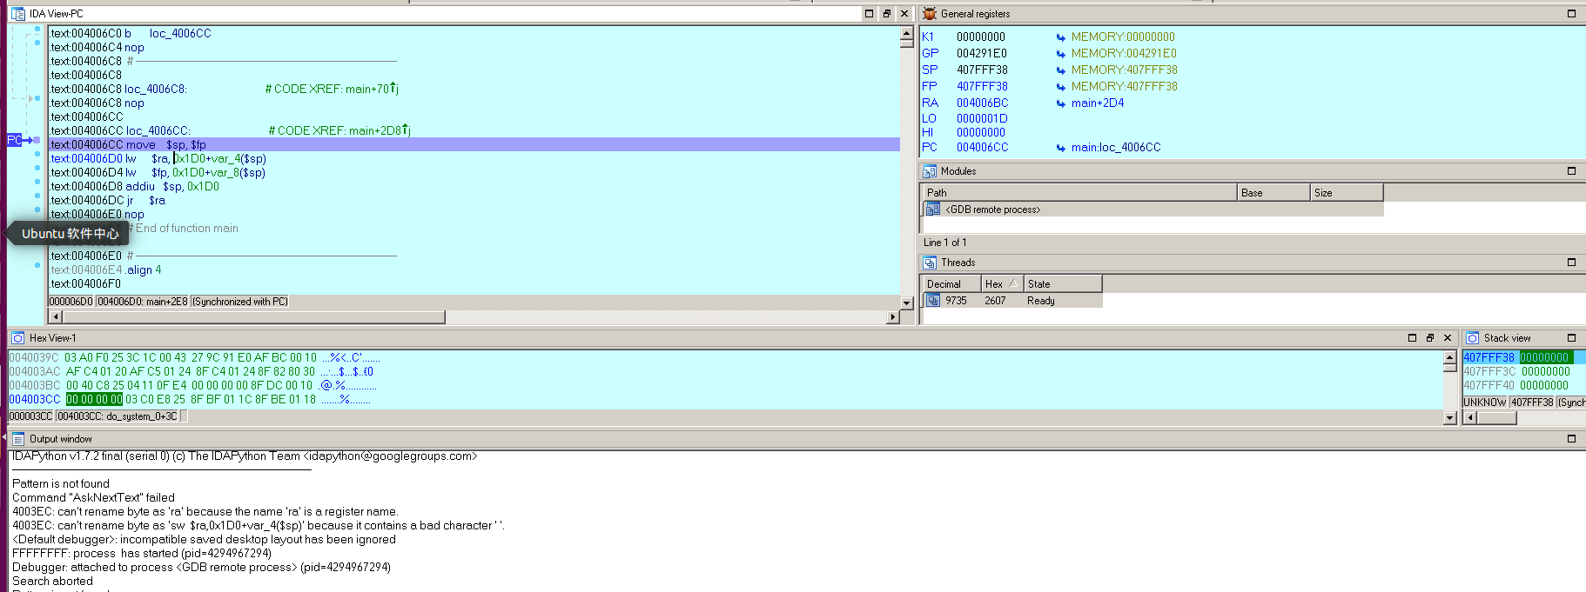Toggle breakpoint dot at jr $ra line
This screenshot has width=1586, height=592.
(x=37, y=196)
